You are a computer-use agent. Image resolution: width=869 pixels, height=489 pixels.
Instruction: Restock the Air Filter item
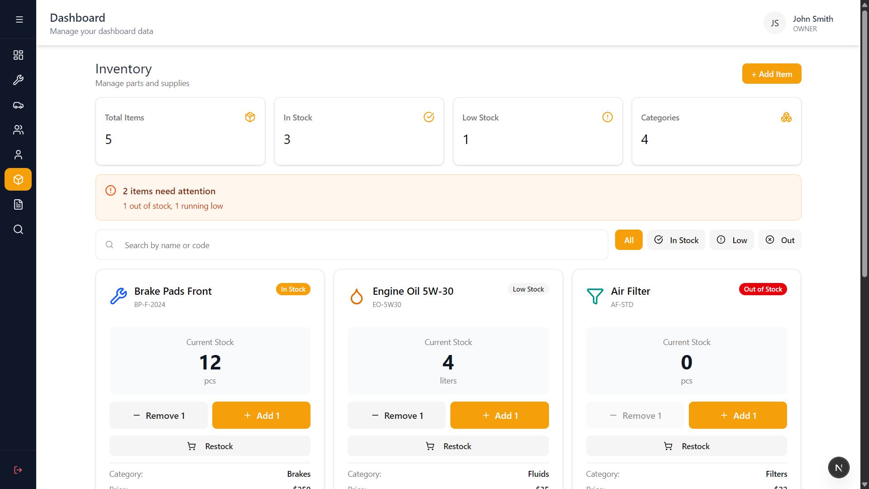pyautogui.click(x=686, y=446)
